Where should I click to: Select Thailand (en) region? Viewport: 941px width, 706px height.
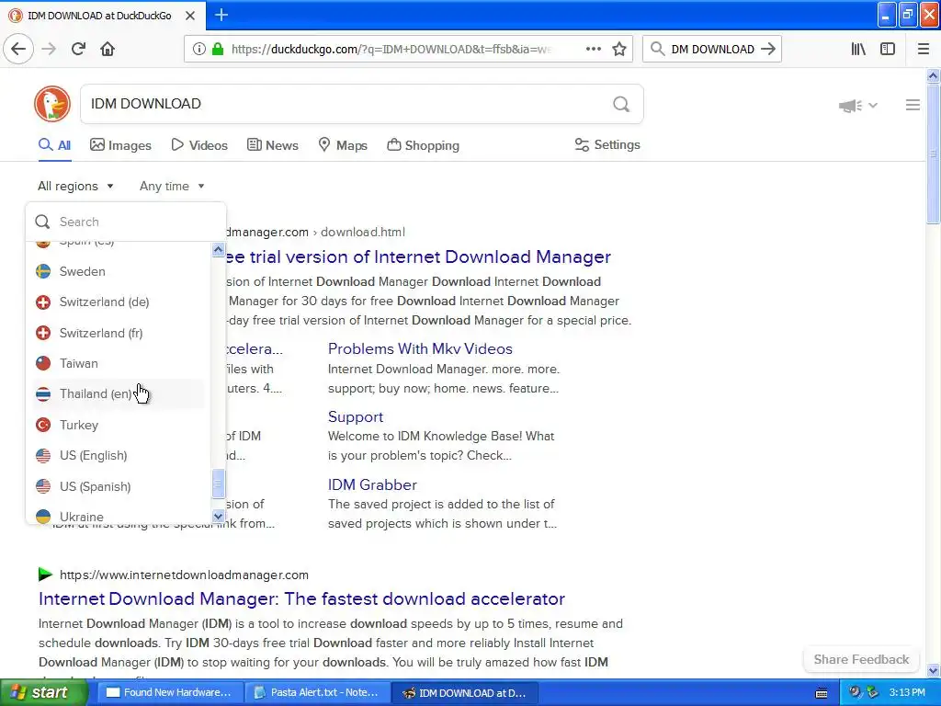pos(119,393)
